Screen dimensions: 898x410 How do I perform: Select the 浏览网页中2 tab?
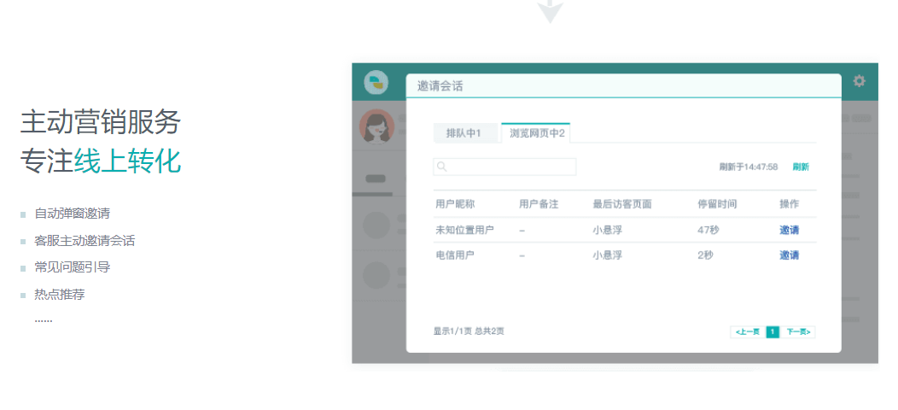tap(537, 133)
